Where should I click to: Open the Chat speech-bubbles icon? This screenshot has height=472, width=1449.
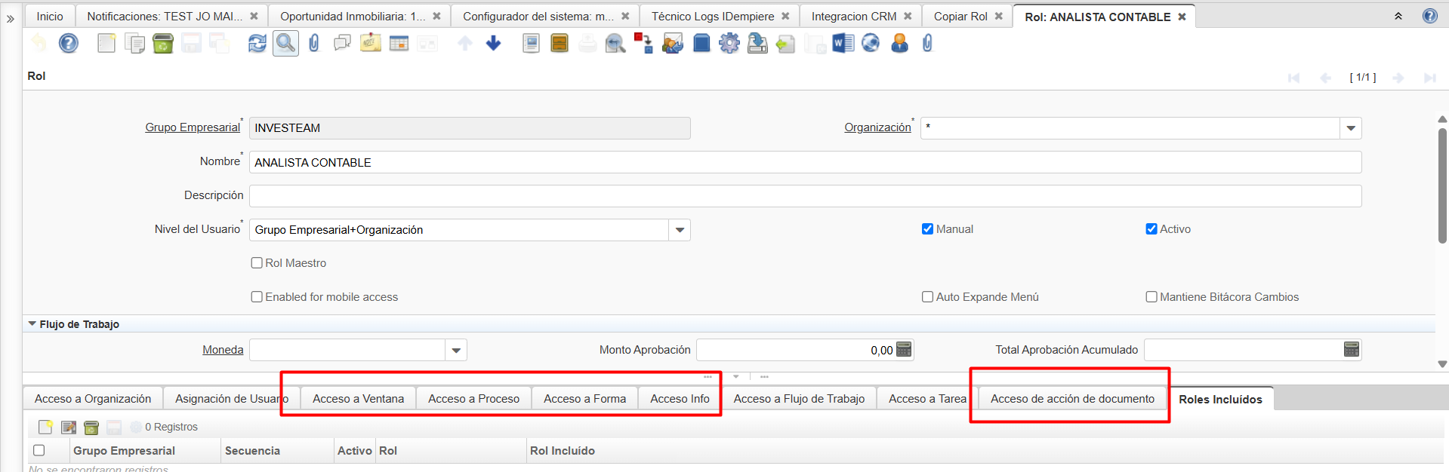pyautogui.click(x=342, y=44)
